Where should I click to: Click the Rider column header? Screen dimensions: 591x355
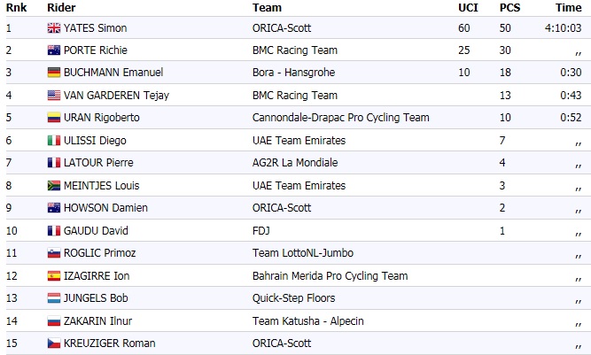point(60,7)
